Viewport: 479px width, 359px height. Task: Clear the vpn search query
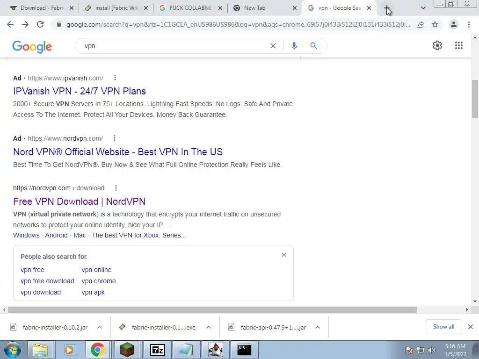273,46
